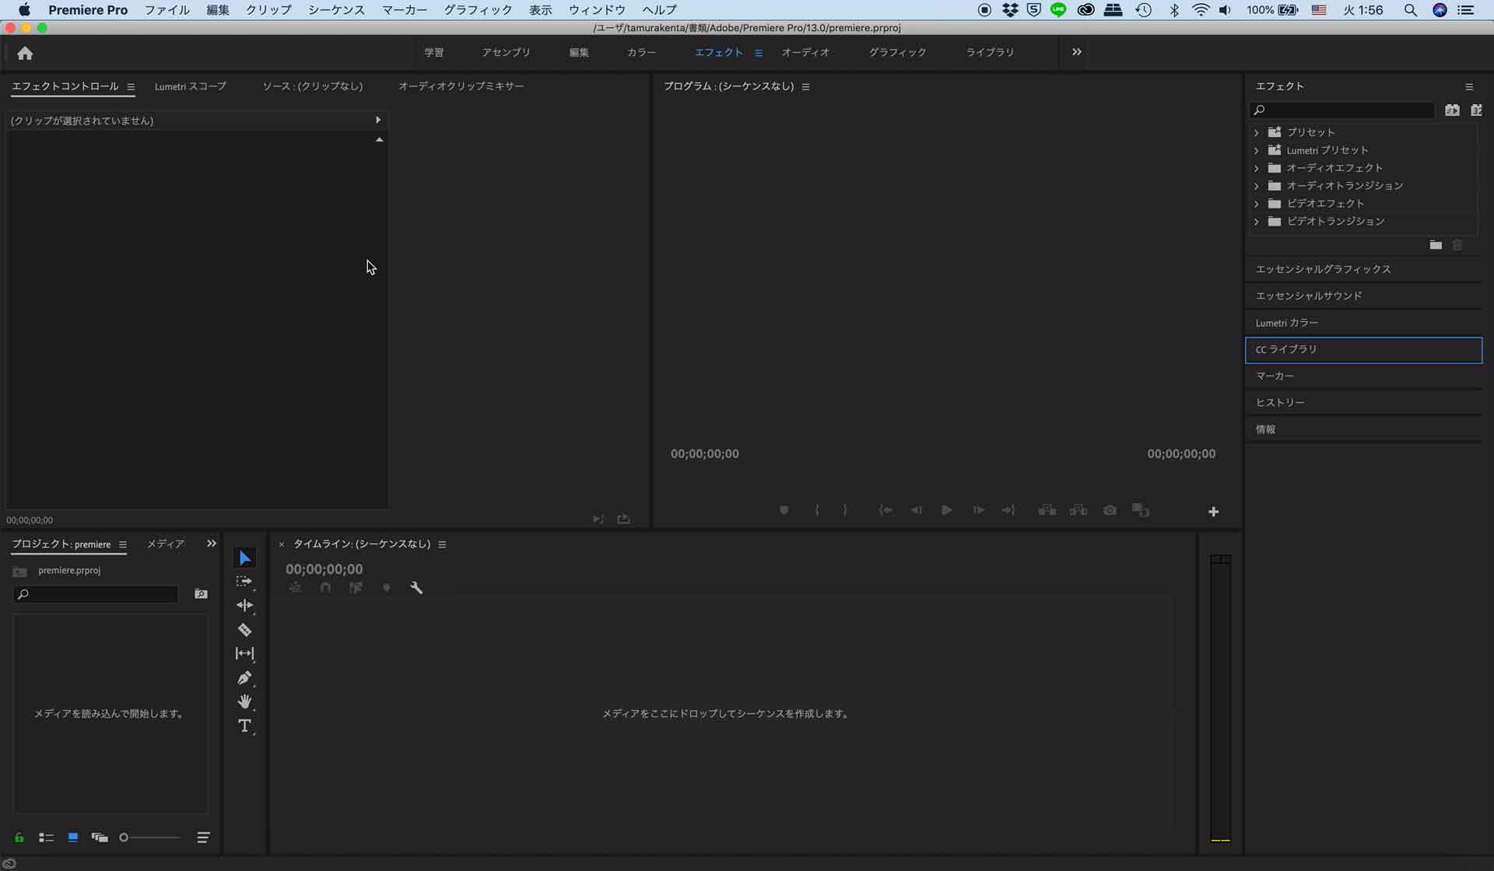Expand the オーディオトランジション folder

(1257, 186)
